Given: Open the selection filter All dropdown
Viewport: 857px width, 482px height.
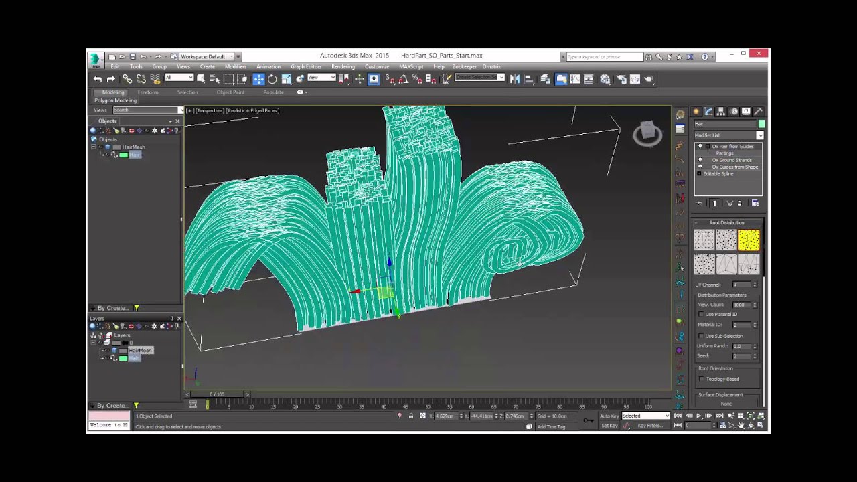Looking at the screenshot, I should click(179, 78).
